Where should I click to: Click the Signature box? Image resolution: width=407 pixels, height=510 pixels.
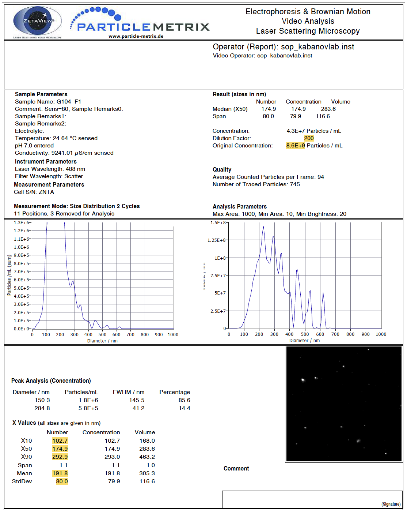[312, 499]
